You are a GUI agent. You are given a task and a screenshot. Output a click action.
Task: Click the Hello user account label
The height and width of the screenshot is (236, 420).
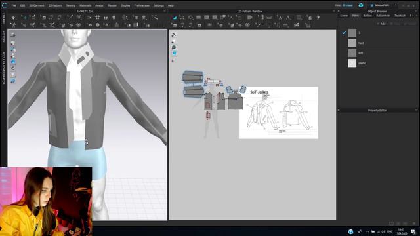(x=344, y=5)
